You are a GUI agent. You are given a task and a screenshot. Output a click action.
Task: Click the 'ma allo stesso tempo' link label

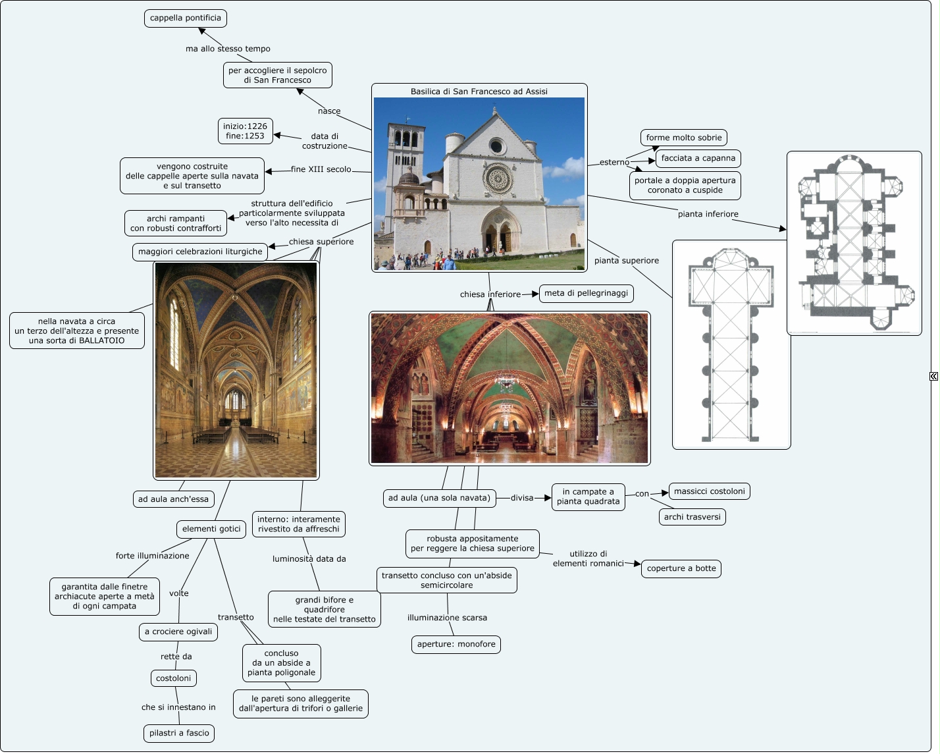click(228, 49)
